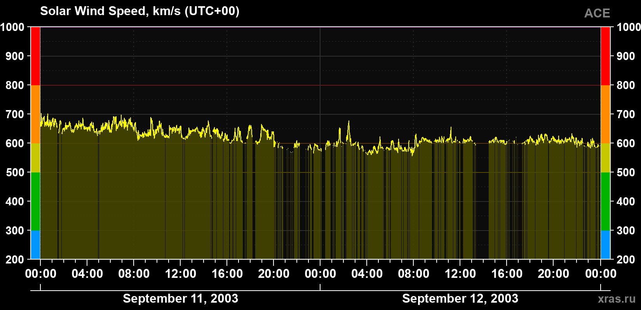Viewport: 641px width, 310px height.
Task: Click the 200 value on the right axis
Action: (x=626, y=260)
